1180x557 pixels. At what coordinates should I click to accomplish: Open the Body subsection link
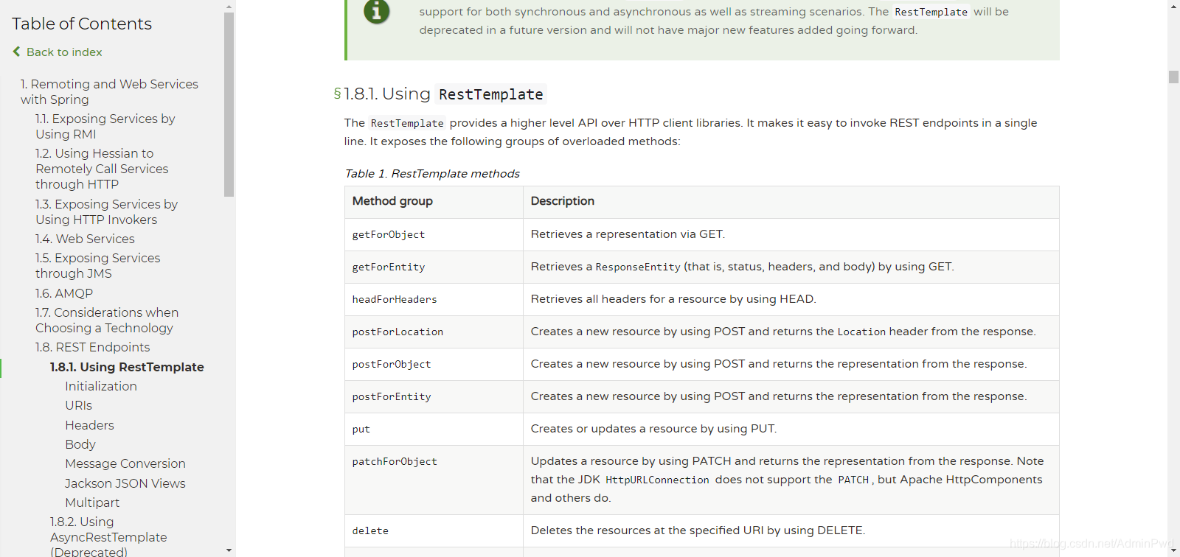pos(80,444)
